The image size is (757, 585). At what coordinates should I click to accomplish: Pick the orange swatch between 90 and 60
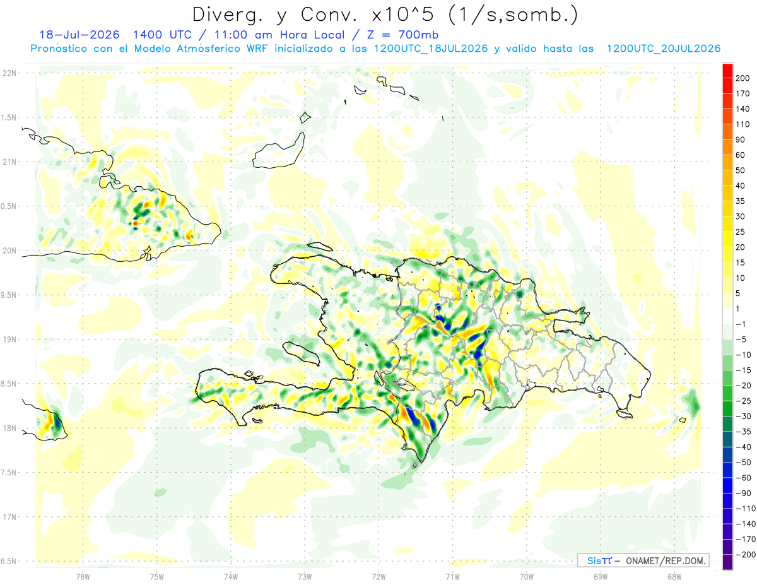click(x=728, y=148)
